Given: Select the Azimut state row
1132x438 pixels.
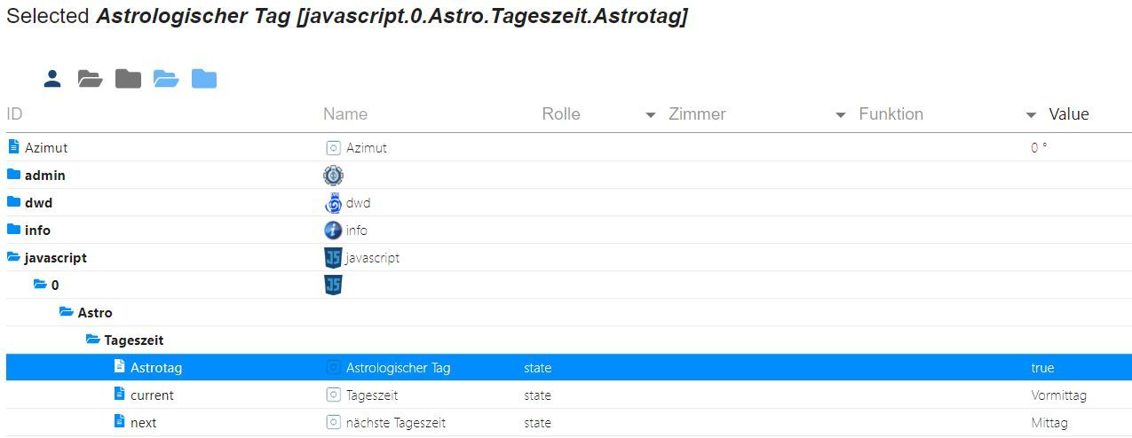Looking at the screenshot, I should click(x=46, y=148).
